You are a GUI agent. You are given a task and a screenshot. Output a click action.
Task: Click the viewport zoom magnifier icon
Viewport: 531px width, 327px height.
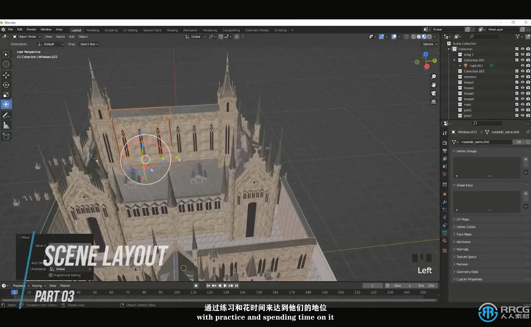434,77
